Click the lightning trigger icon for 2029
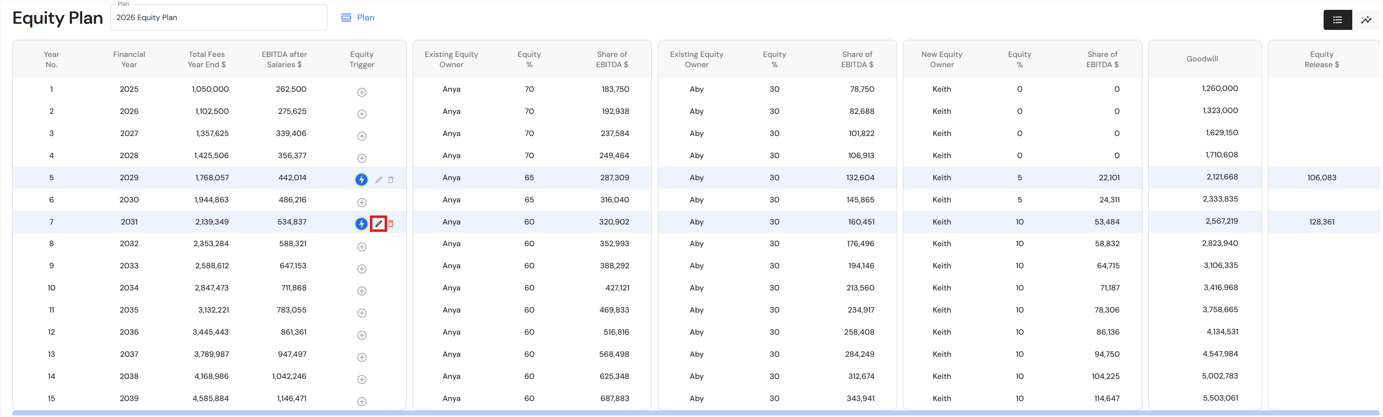Screen dimensions: 1383x417 pyautogui.click(x=361, y=180)
